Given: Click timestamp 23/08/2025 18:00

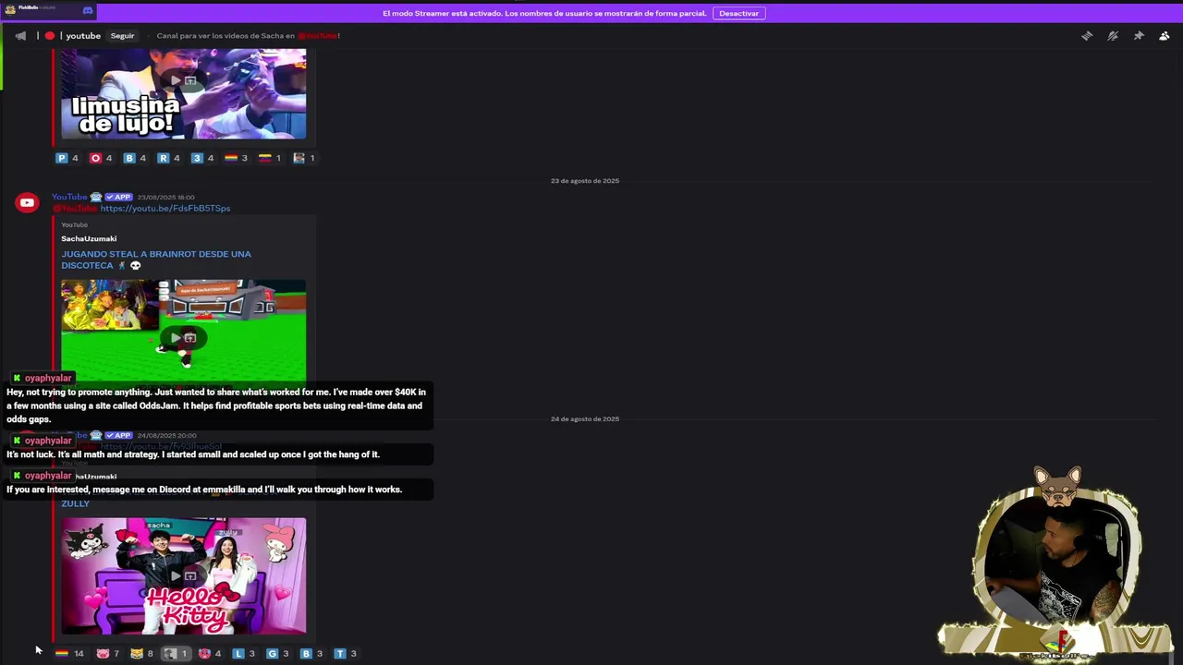Looking at the screenshot, I should point(165,197).
